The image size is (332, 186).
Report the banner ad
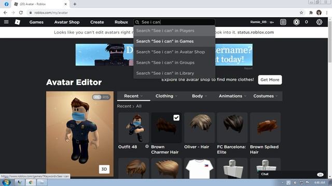(248, 68)
